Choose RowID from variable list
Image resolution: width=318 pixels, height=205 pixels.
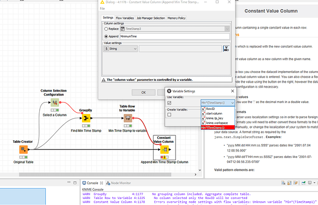[218, 109]
